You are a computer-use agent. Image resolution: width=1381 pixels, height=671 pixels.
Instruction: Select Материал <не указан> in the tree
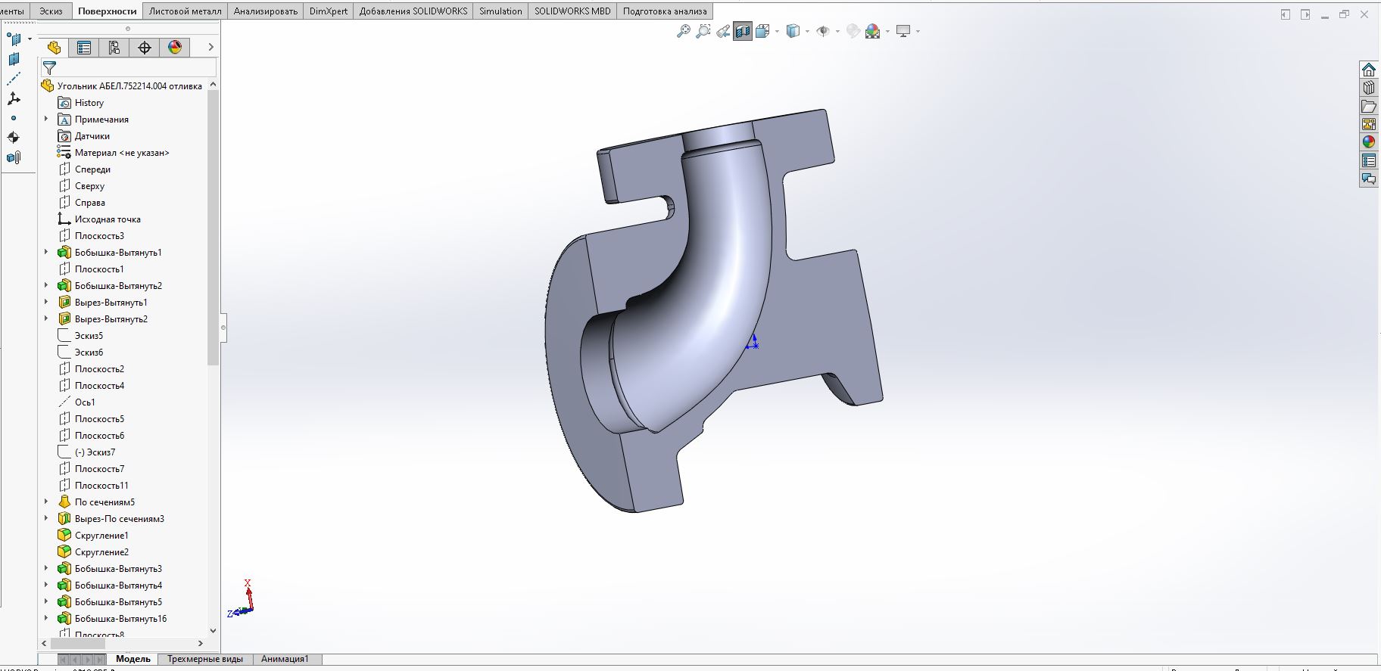[x=121, y=153]
